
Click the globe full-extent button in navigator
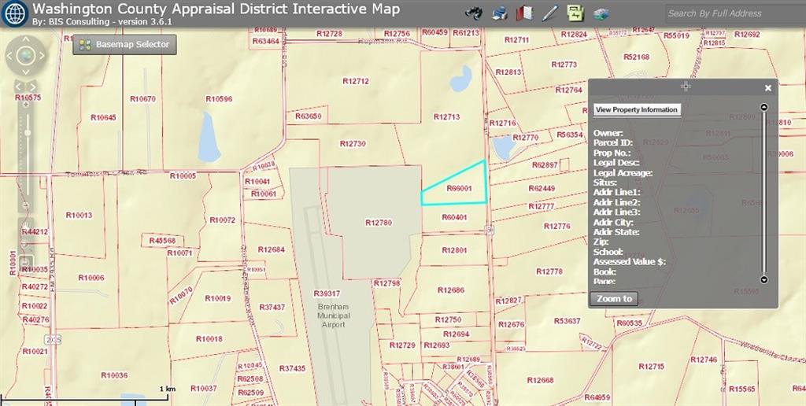(x=26, y=56)
